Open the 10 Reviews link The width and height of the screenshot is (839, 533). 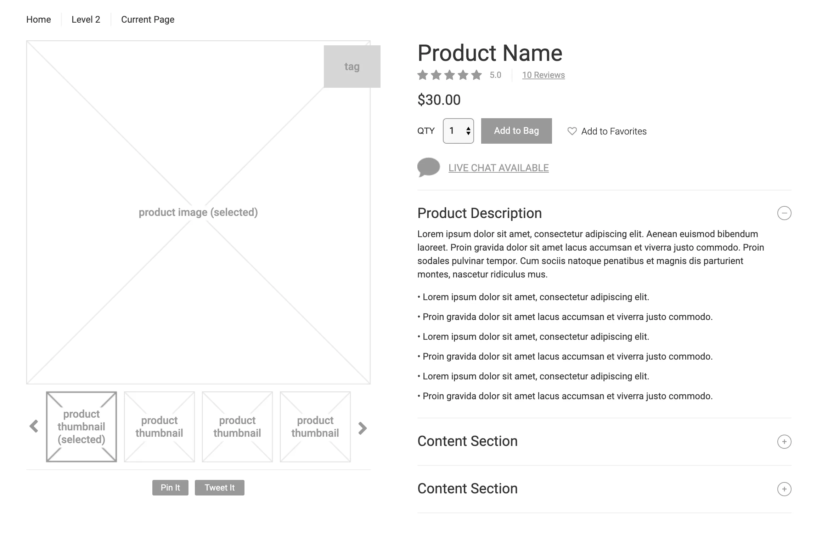pos(543,75)
